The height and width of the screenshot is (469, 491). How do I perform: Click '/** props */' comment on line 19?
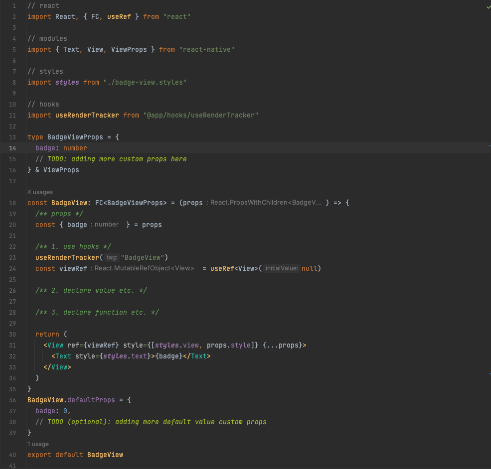click(x=59, y=214)
